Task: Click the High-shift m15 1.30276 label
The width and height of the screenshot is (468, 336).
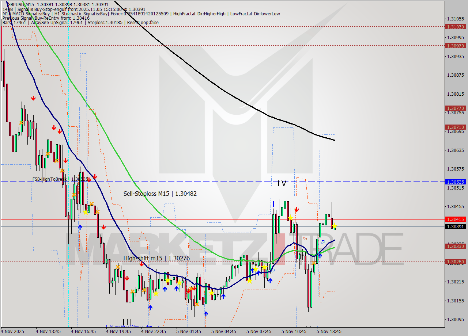Action: pos(156,259)
